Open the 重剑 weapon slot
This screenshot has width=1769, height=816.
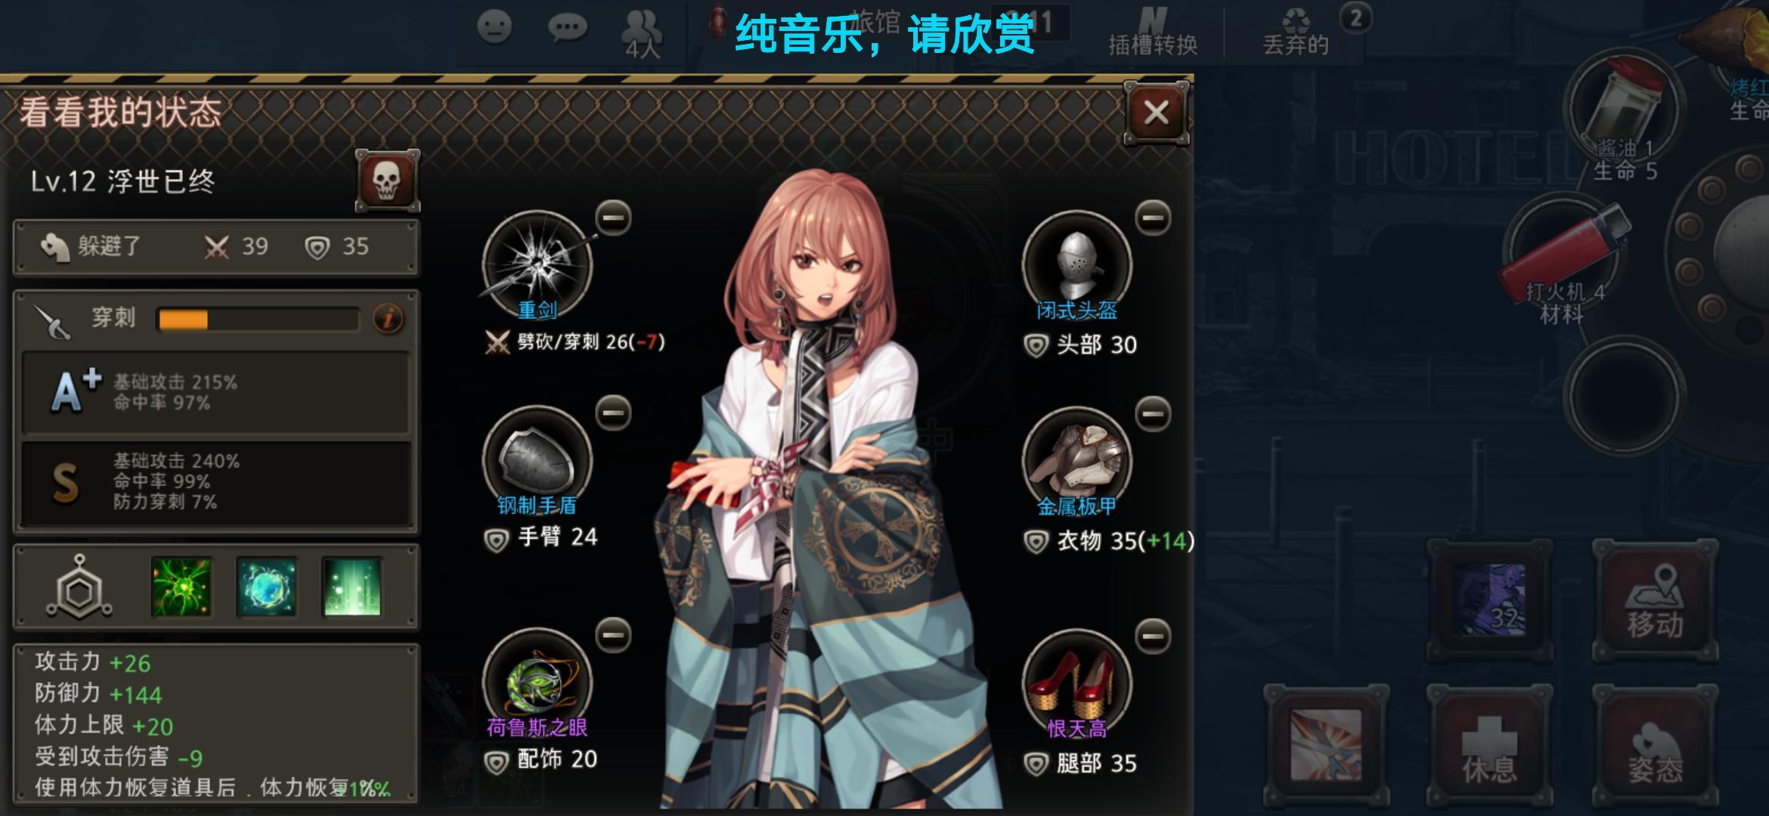click(x=538, y=264)
